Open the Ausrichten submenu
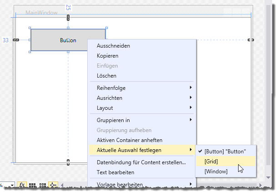279x196 pixels. (142, 98)
